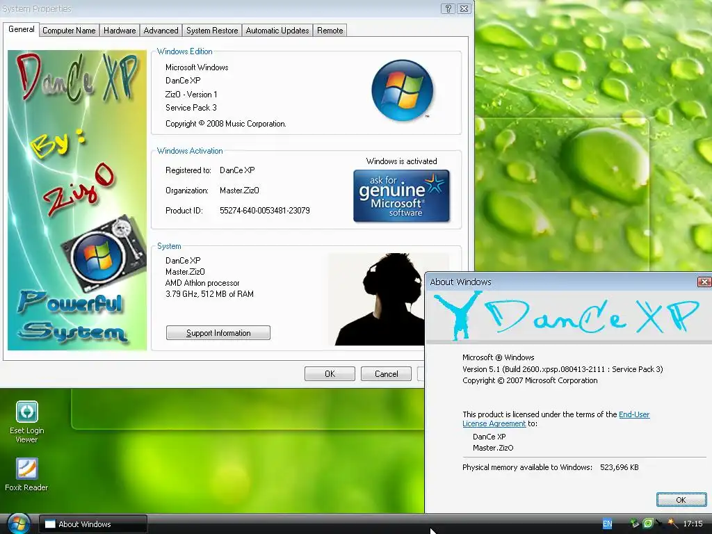Click the Service Pack 3 edition line

(x=191, y=108)
